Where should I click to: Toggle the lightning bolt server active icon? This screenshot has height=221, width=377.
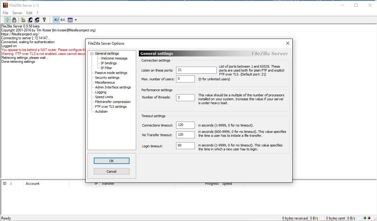point(7,20)
